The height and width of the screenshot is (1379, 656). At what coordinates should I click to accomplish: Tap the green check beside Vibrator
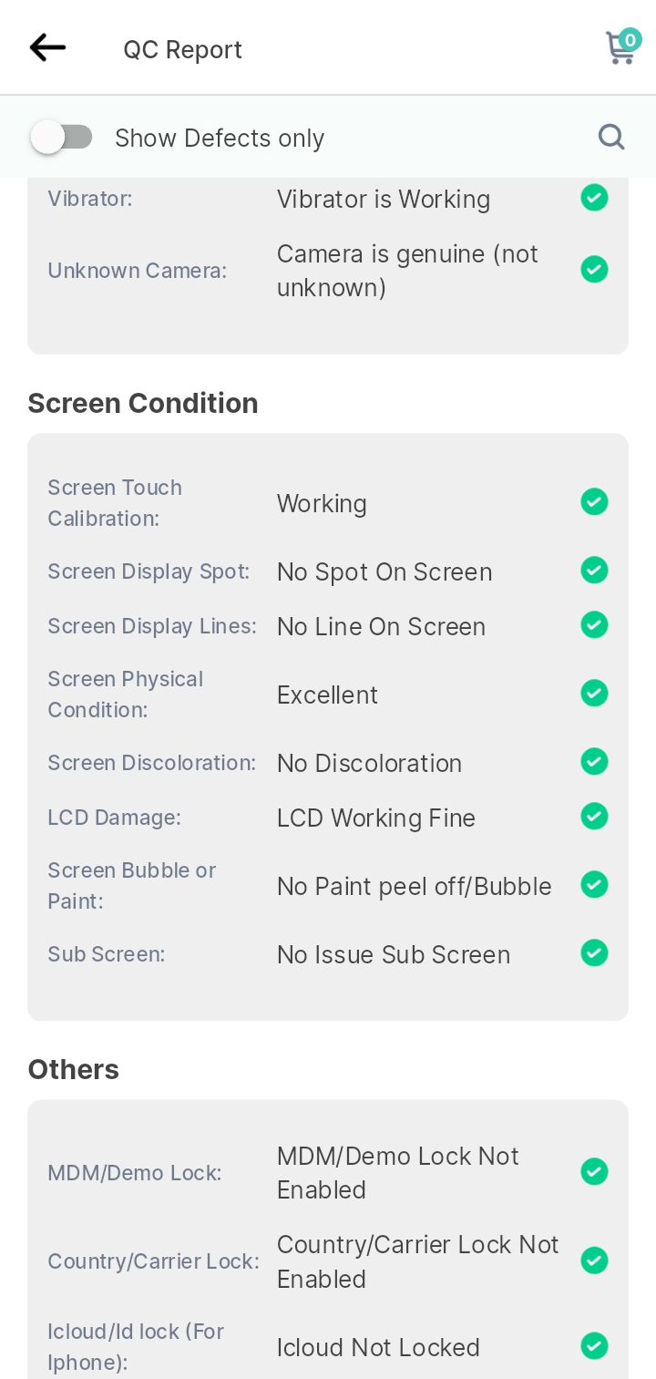coord(594,198)
